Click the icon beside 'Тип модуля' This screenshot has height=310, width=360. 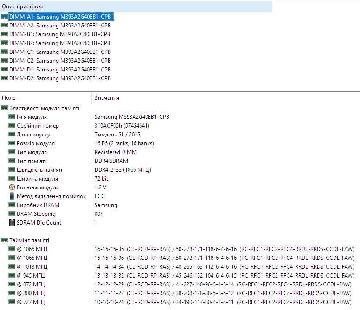(x=12, y=152)
